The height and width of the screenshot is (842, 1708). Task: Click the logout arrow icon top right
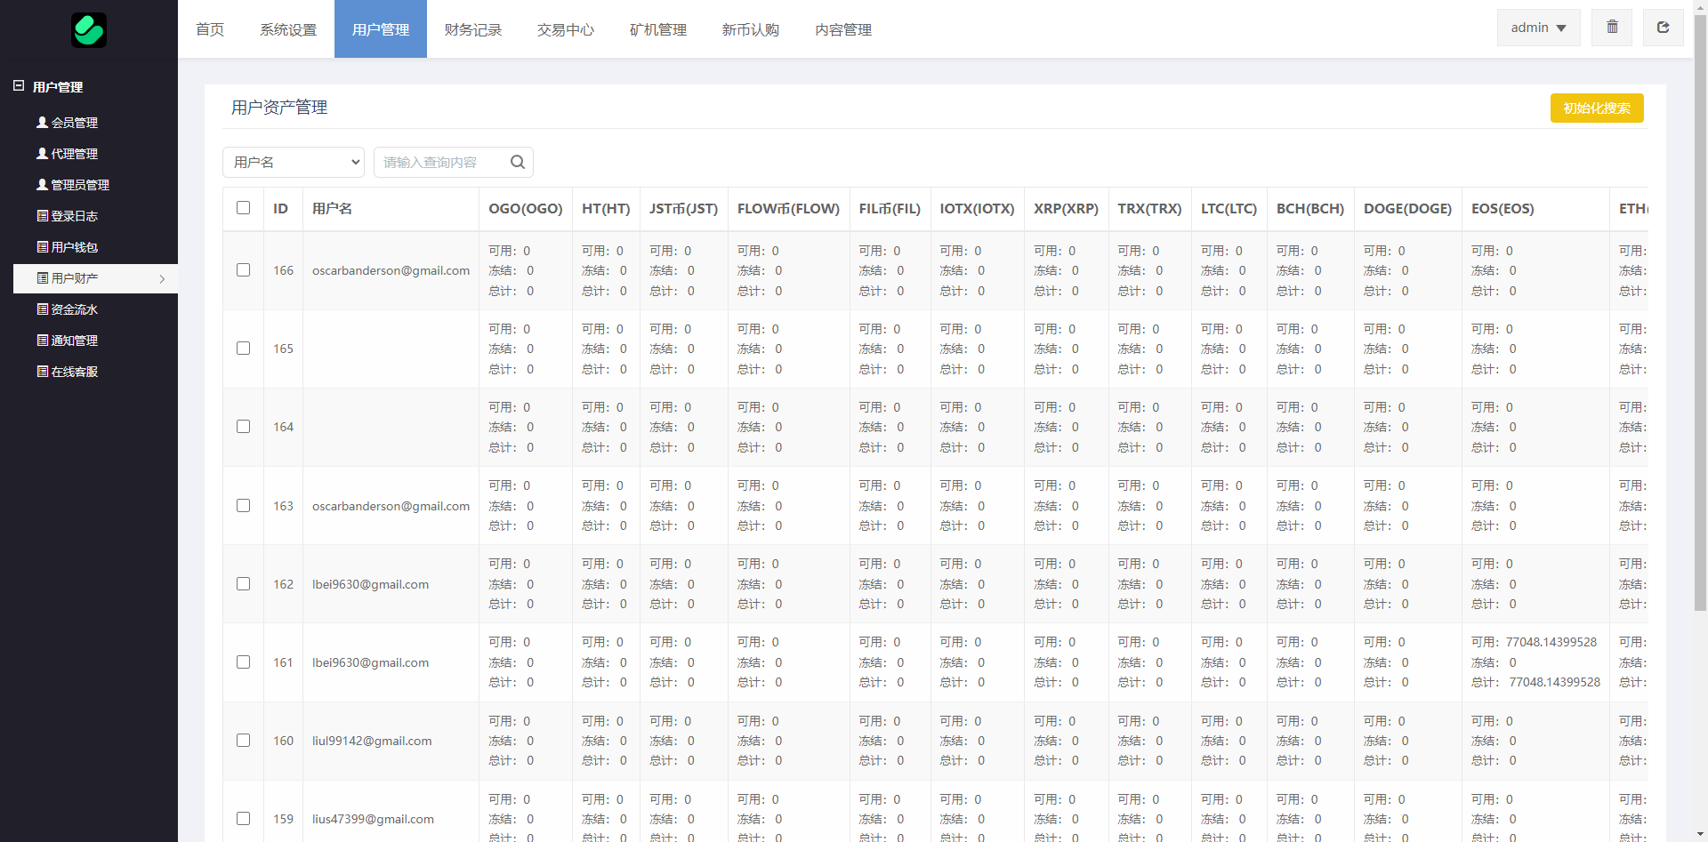pos(1663,28)
